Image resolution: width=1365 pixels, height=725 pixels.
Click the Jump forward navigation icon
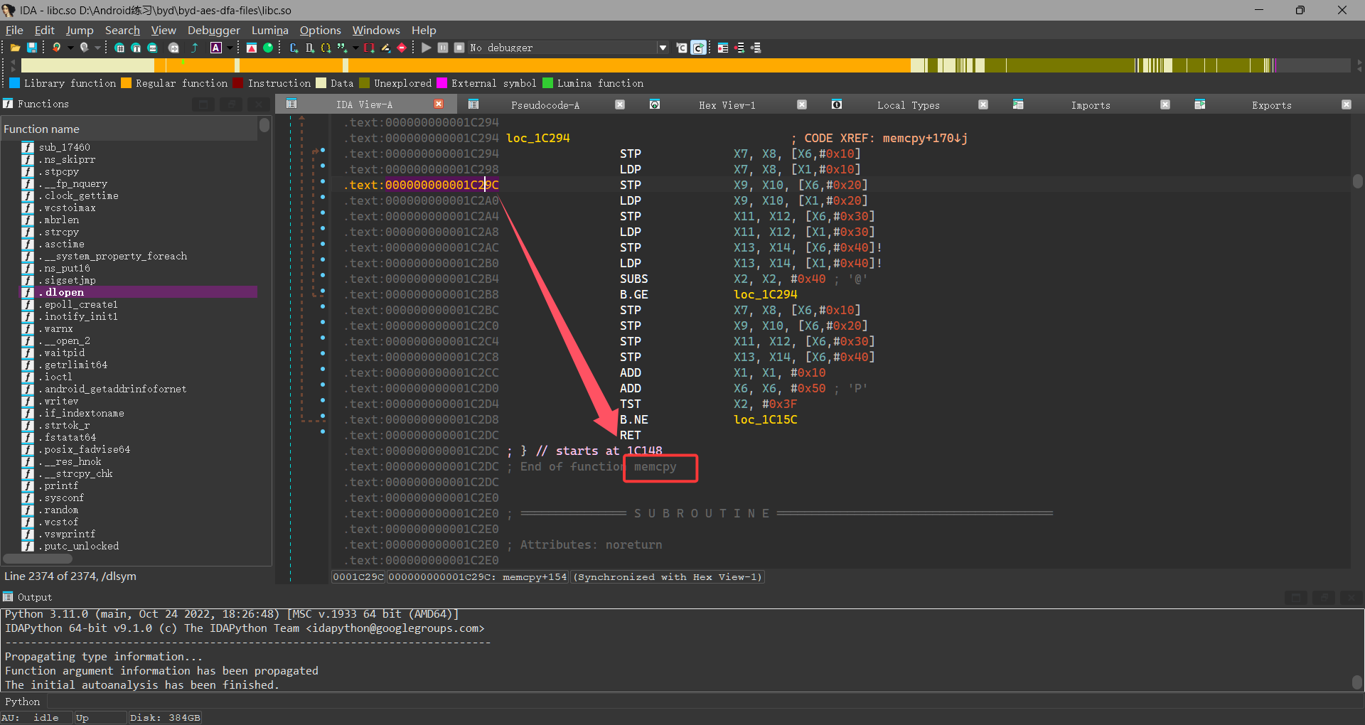tap(85, 48)
